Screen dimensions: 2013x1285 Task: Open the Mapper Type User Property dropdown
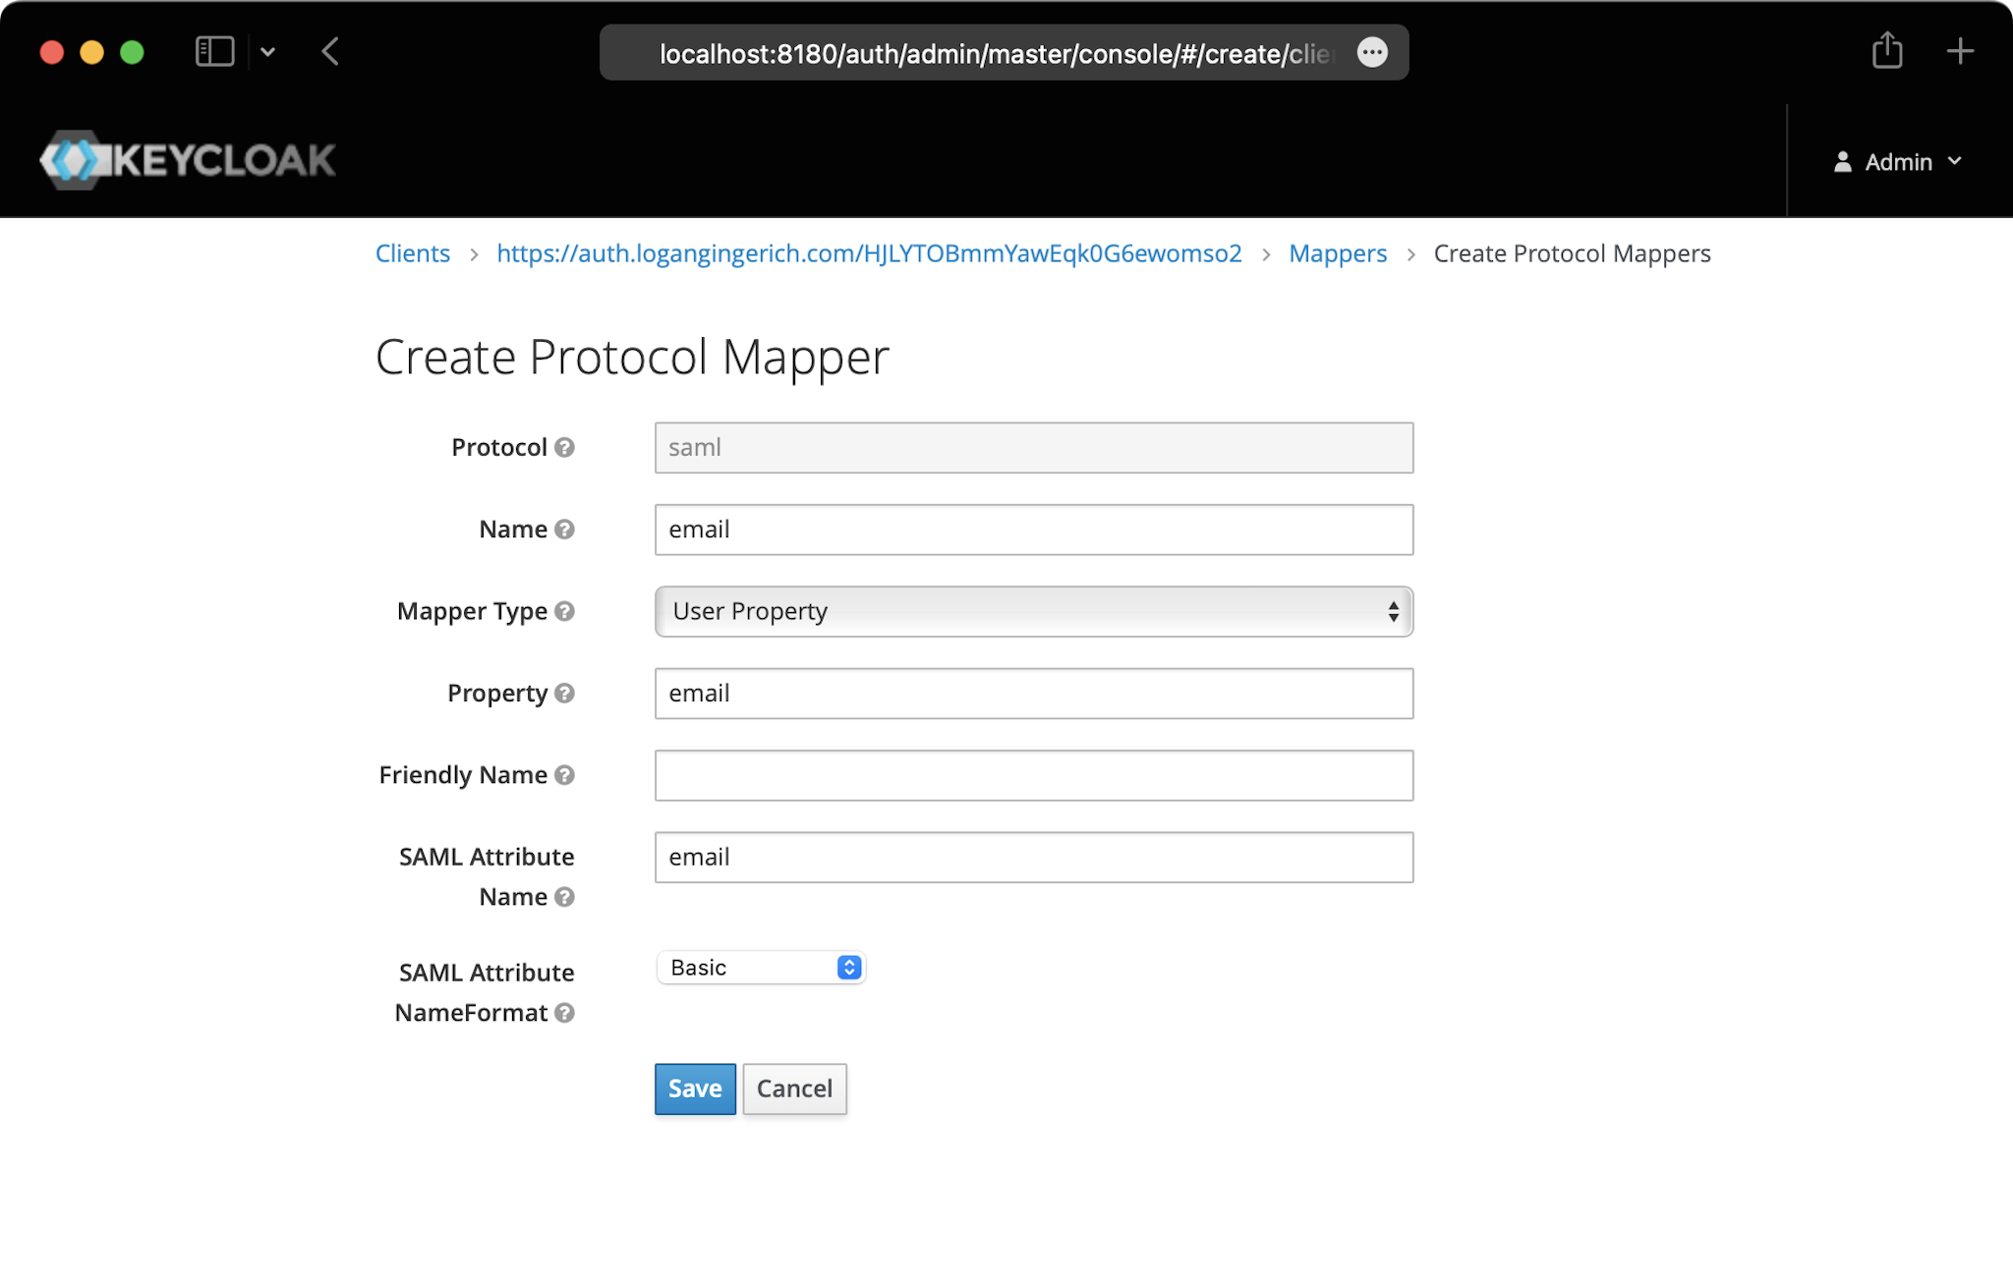(x=1033, y=611)
